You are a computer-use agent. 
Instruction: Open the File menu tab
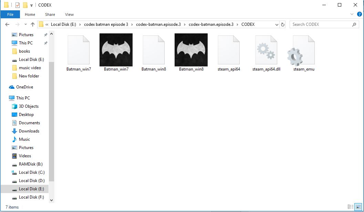[x=10, y=14]
